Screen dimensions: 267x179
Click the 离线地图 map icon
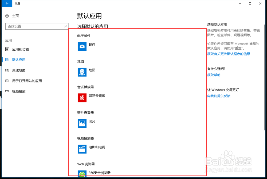pyautogui.click(x=7, y=70)
